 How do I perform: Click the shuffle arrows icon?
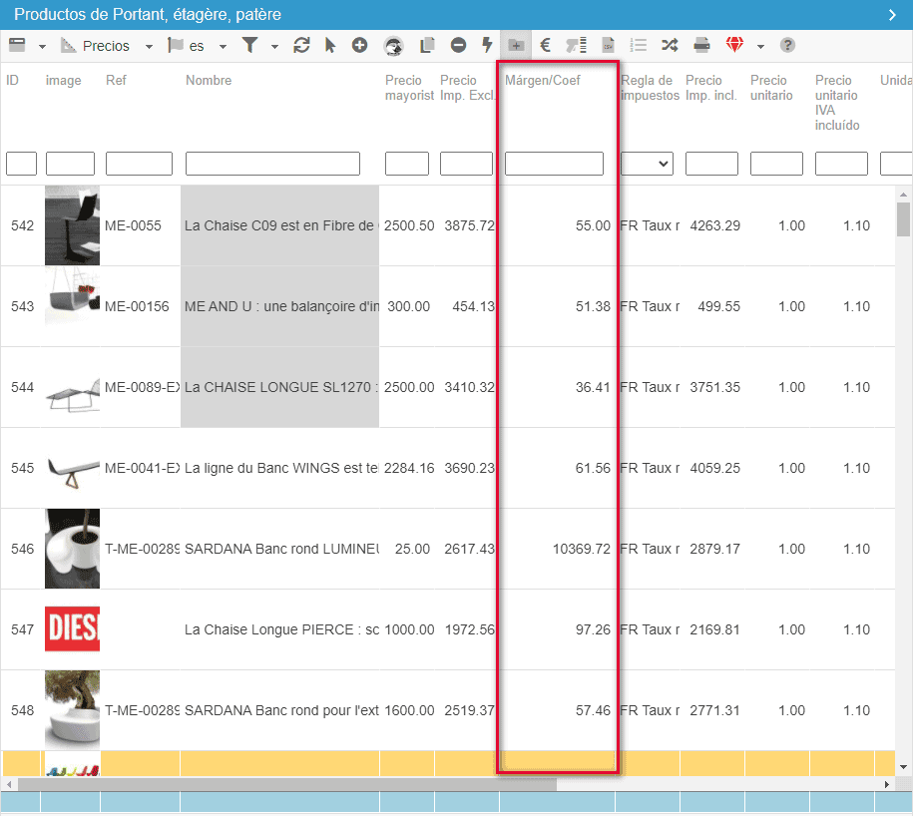[669, 45]
